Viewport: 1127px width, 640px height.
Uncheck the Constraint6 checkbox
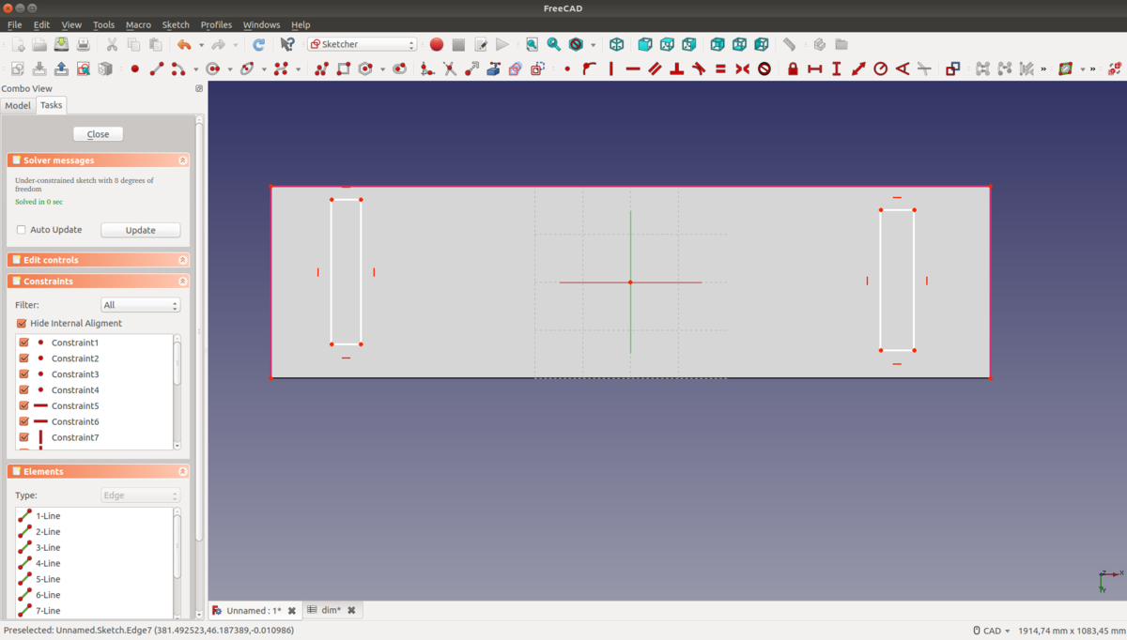click(x=24, y=421)
